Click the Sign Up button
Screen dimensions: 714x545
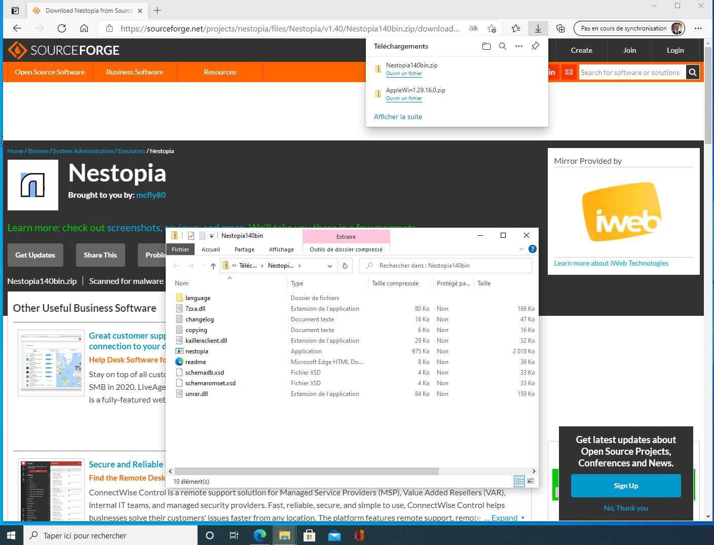pos(626,486)
